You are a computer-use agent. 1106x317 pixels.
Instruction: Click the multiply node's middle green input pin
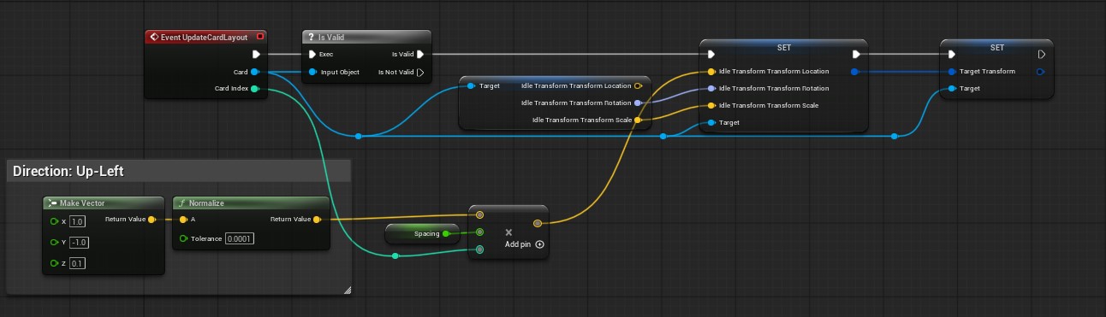(x=479, y=232)
